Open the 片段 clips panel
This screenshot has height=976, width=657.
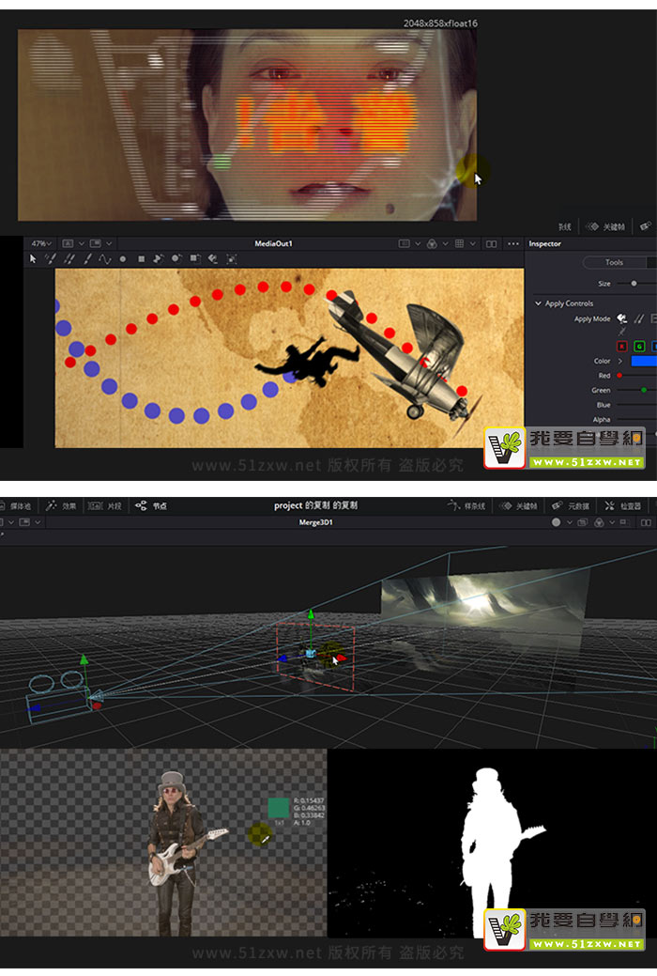(104, 506)
